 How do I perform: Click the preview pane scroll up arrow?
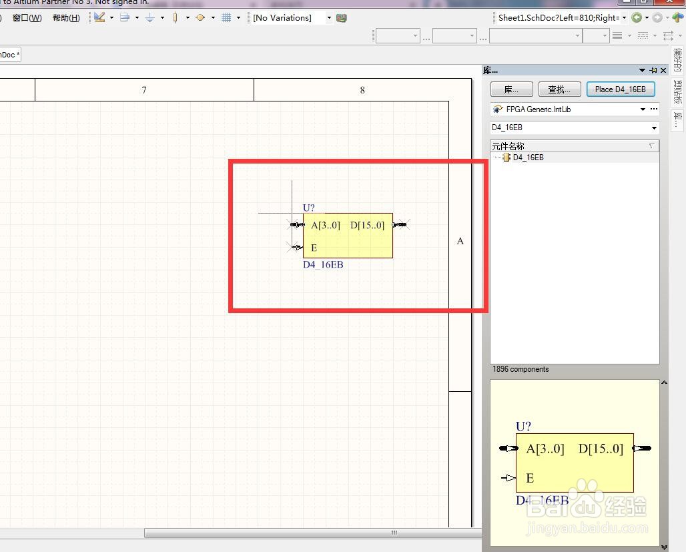coord(664,382)
